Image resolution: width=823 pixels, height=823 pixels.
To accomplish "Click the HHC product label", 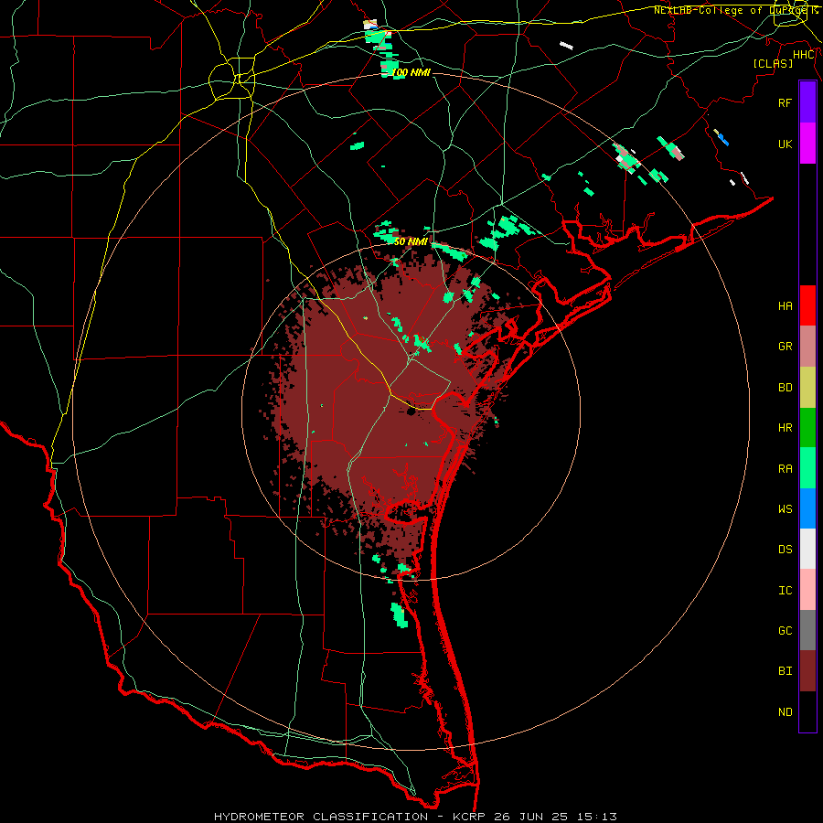I will [x=804, y=55].
